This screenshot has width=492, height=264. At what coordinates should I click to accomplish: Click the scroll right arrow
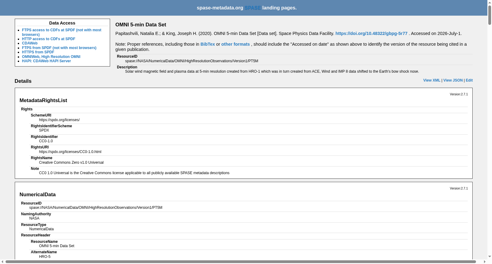485,262
